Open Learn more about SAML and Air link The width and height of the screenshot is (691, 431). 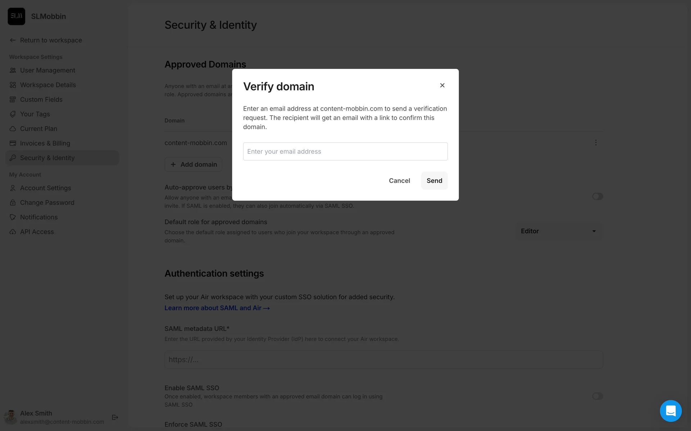click(217, 308)
